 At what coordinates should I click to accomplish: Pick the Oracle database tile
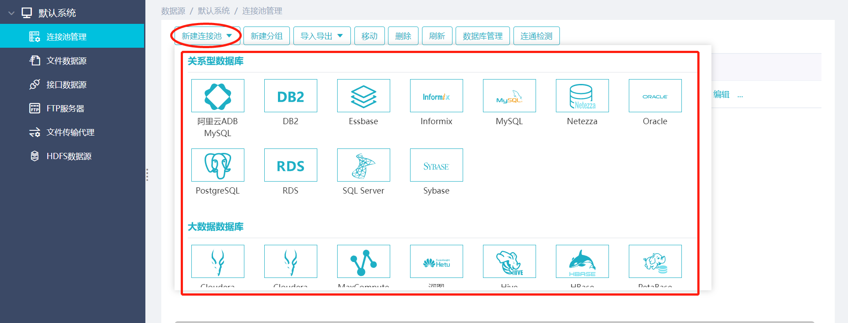coord(655,96)
